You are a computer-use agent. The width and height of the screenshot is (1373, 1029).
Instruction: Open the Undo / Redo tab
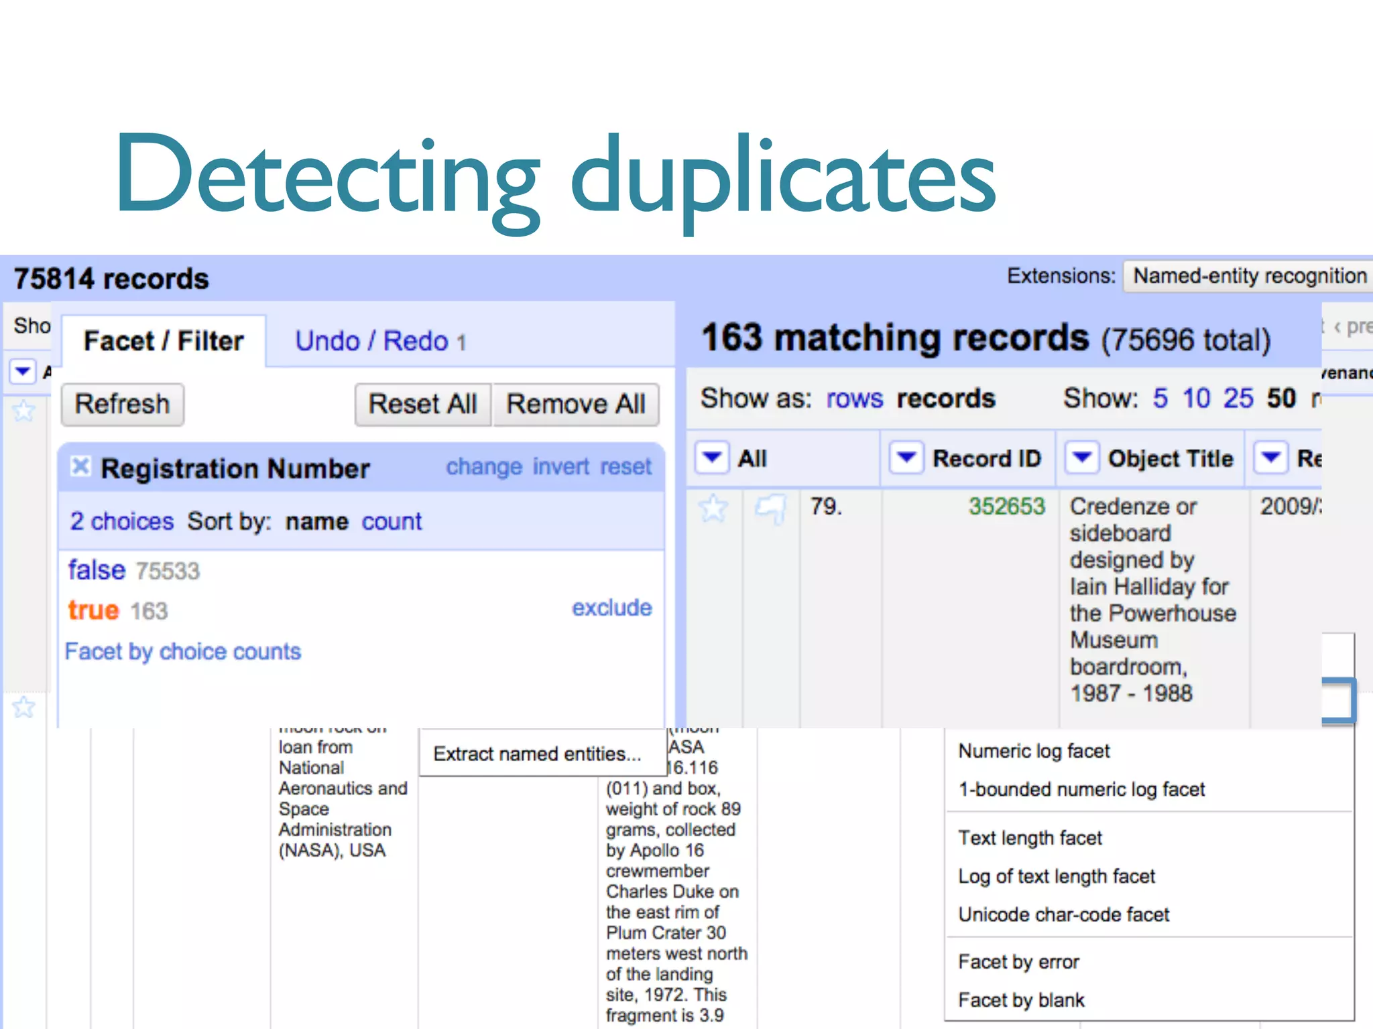380,341
